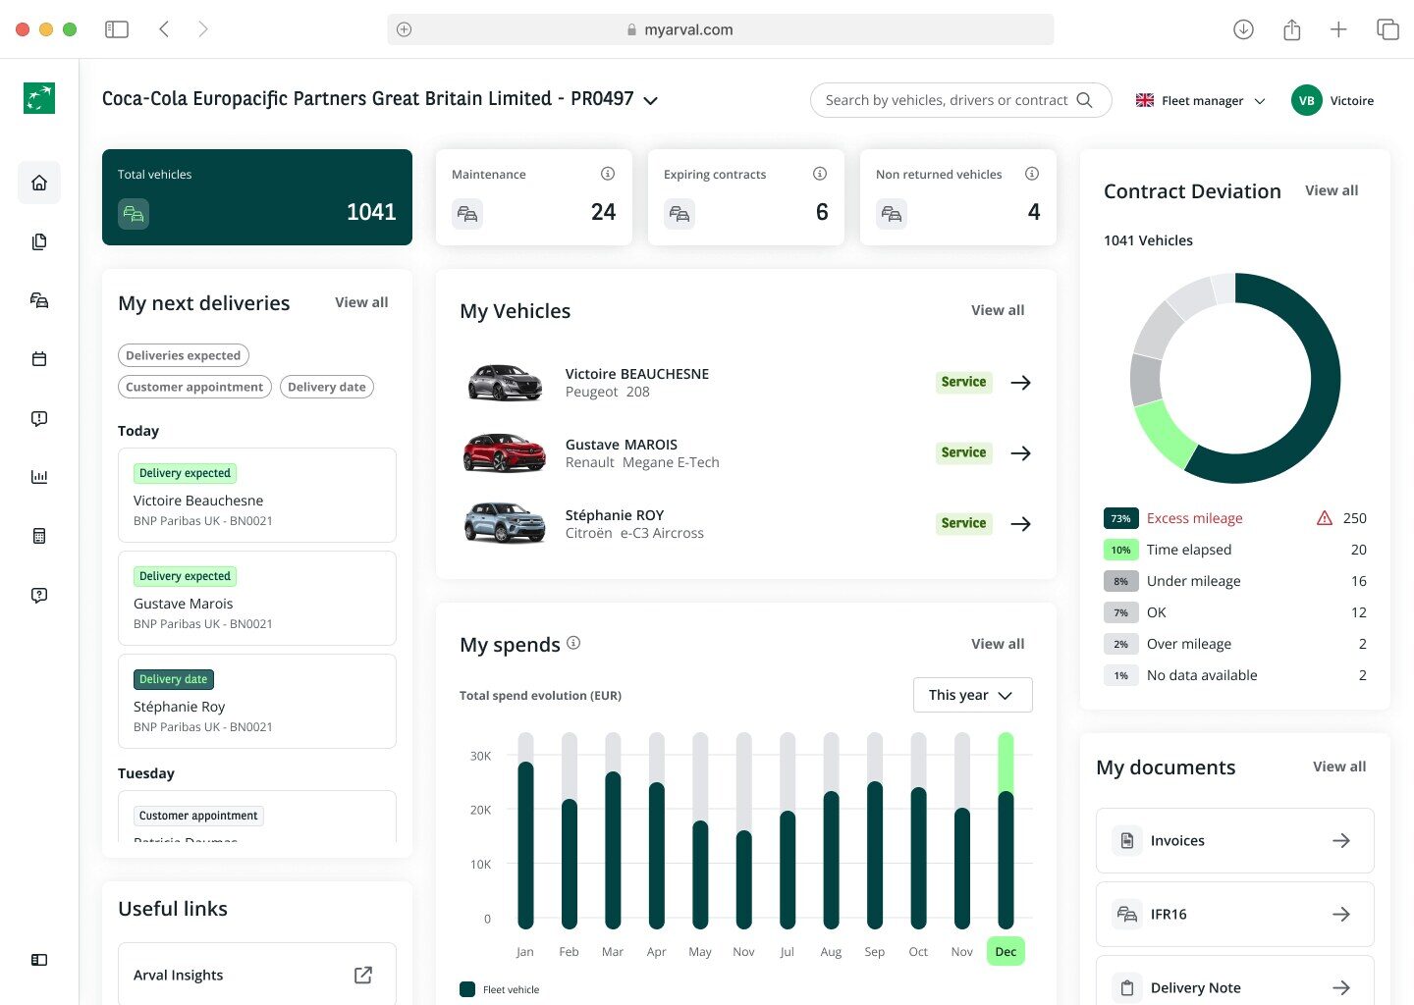Open the bar chart reports icon in the sidebar

39,477
